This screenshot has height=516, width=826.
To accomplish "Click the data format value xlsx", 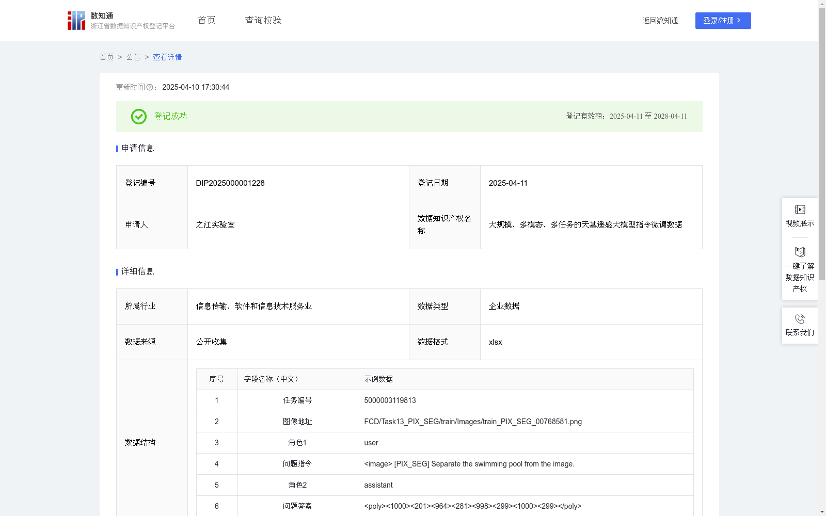I will coord(495,342).
